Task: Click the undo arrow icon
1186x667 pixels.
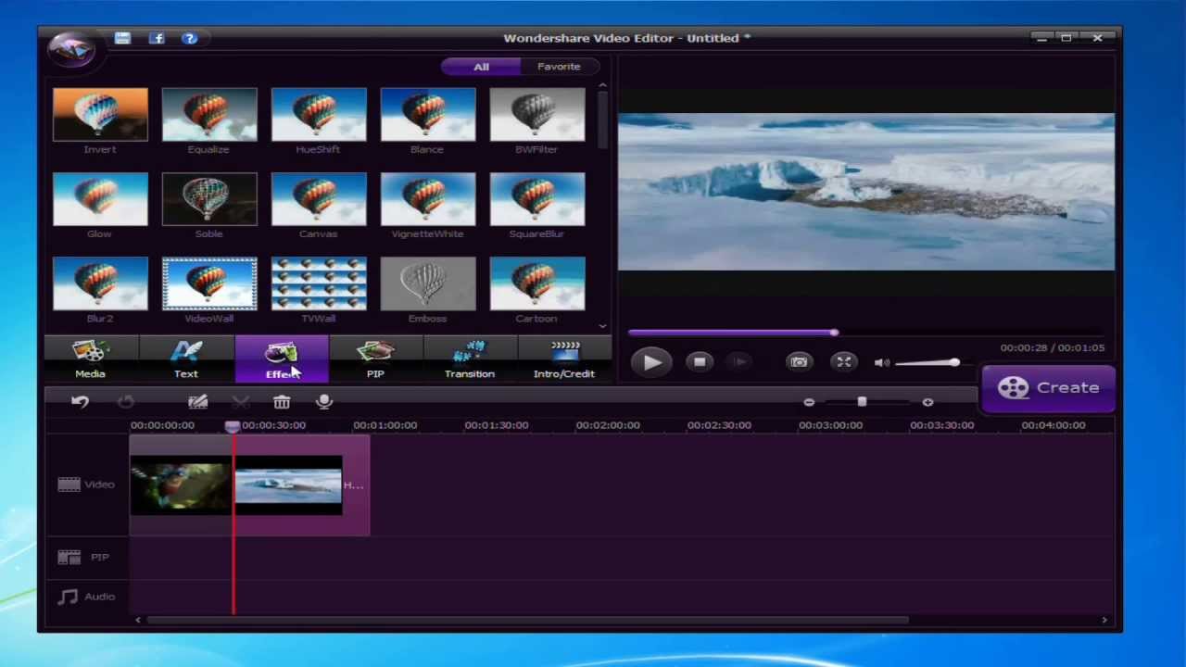Action: tap(80, 402)
